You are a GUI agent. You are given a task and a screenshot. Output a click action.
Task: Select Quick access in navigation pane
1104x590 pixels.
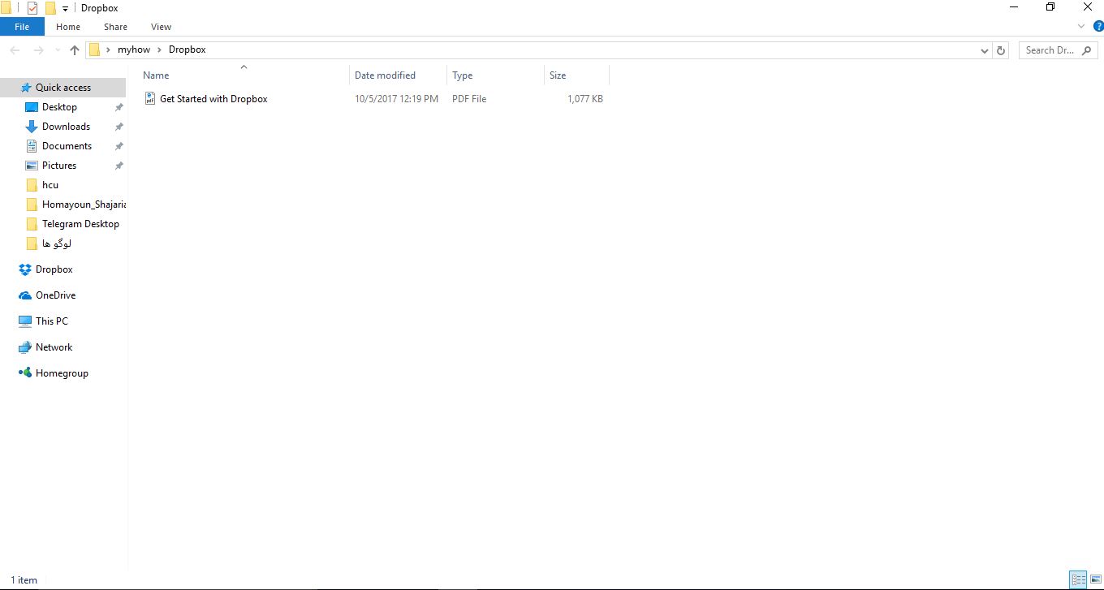63,88
